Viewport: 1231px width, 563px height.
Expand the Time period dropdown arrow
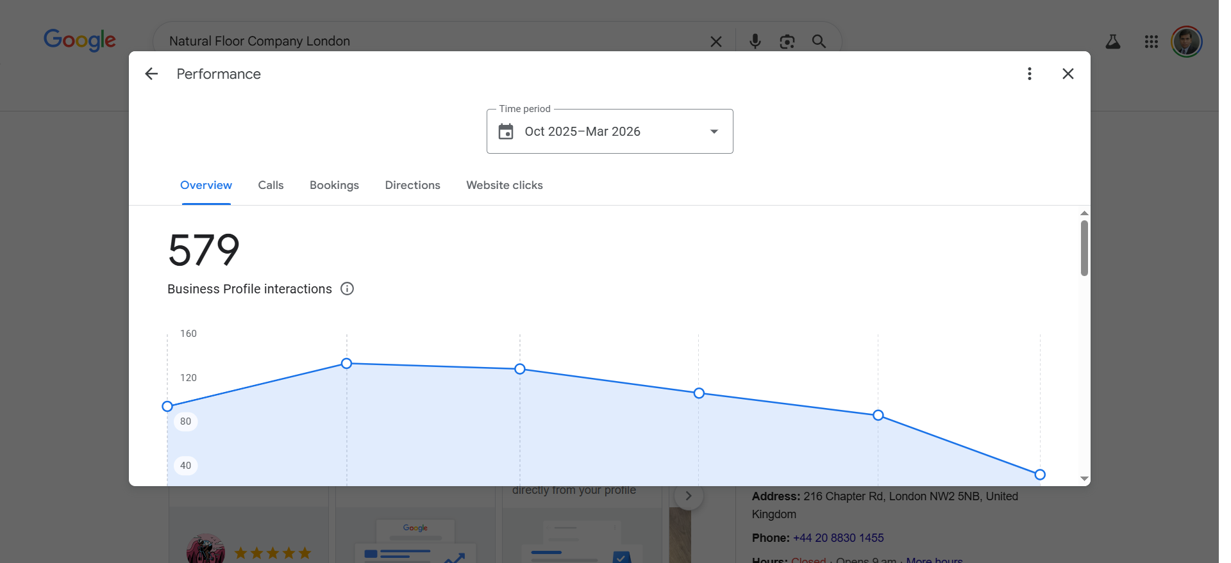pyautogui.click(x=714, y=131)
